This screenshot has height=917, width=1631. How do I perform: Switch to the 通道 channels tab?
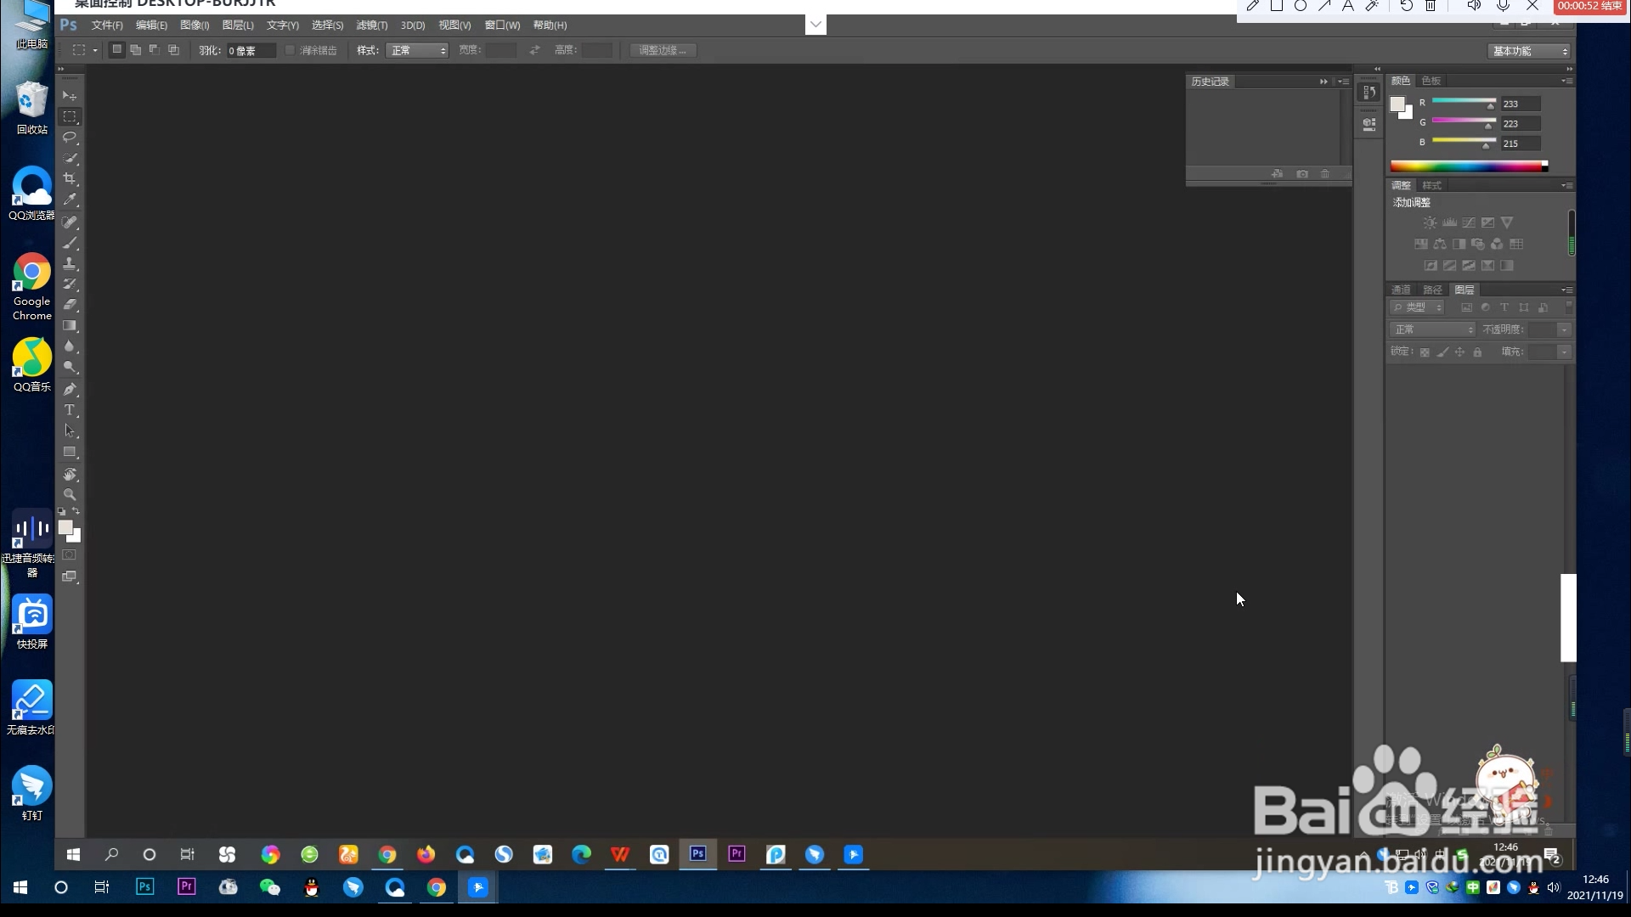pyautogui.click(x=1401, y=290)
